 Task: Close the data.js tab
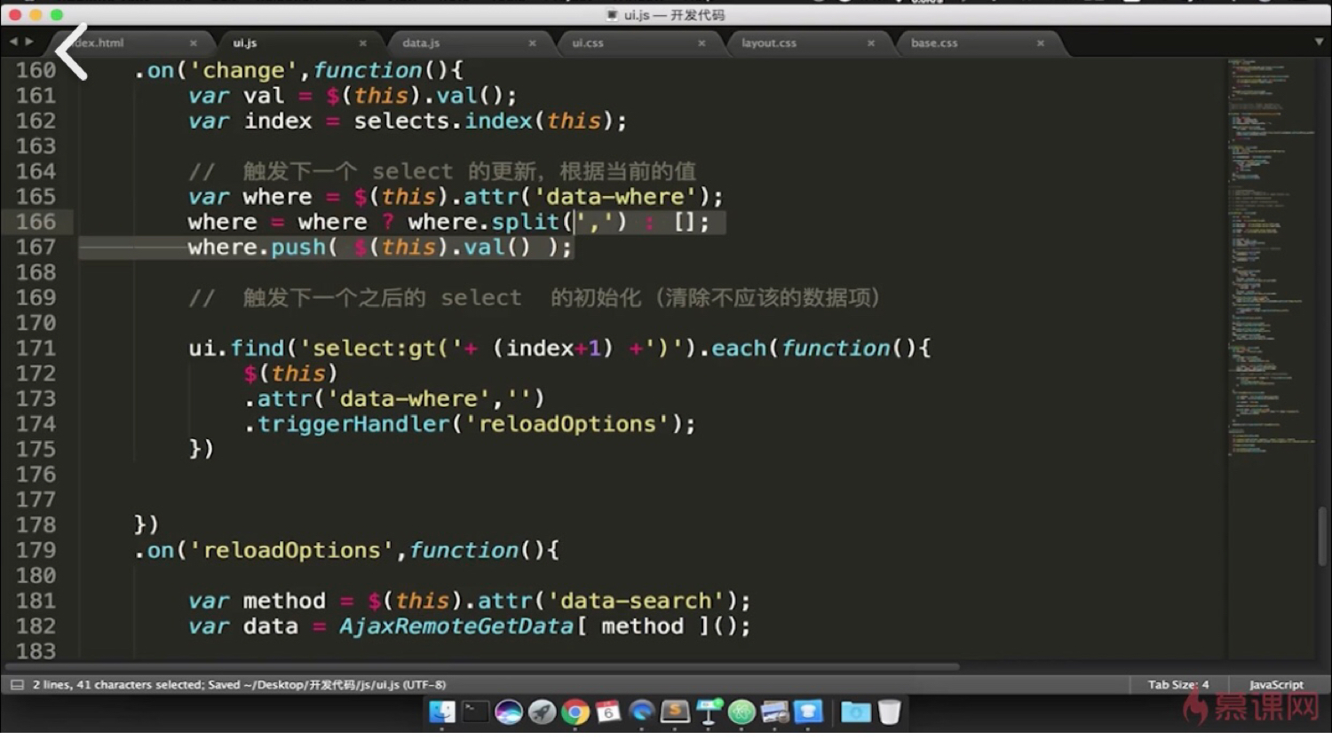click(x=532, y=43)
